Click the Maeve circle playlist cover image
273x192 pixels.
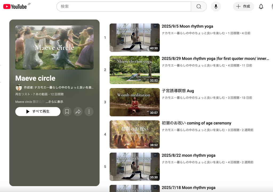coord(54,47)
